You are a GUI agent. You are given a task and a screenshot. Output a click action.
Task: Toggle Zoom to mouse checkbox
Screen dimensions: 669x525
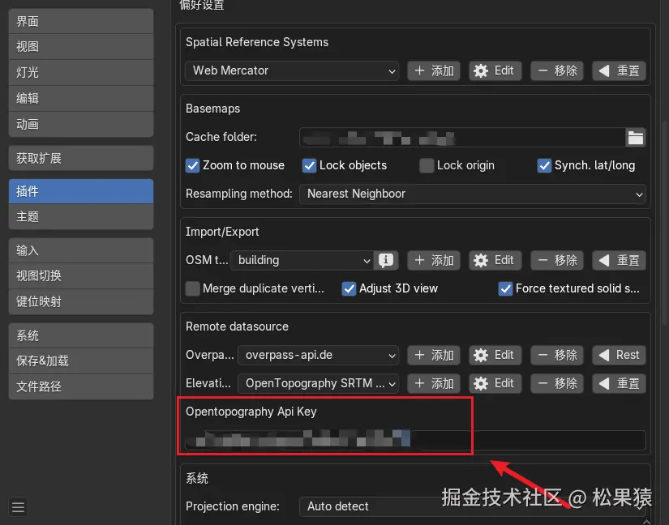192,165
